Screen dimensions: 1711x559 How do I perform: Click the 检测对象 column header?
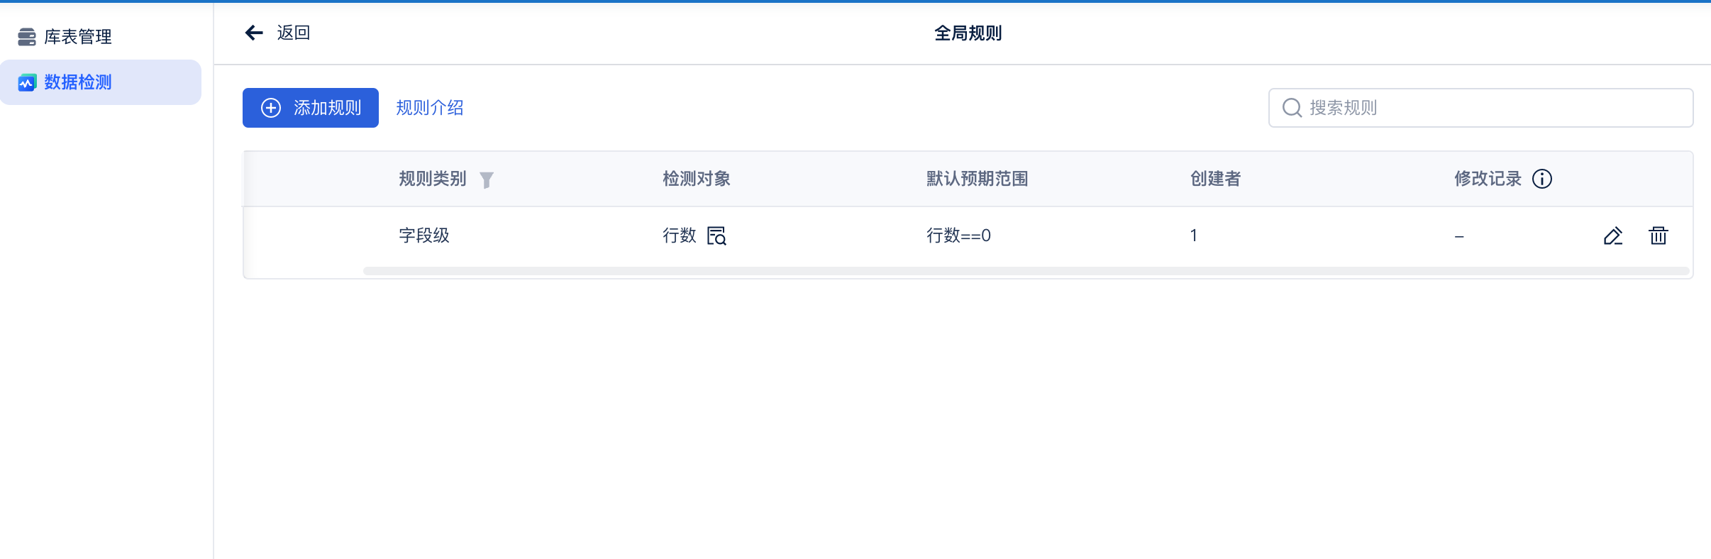pos(697,179)
